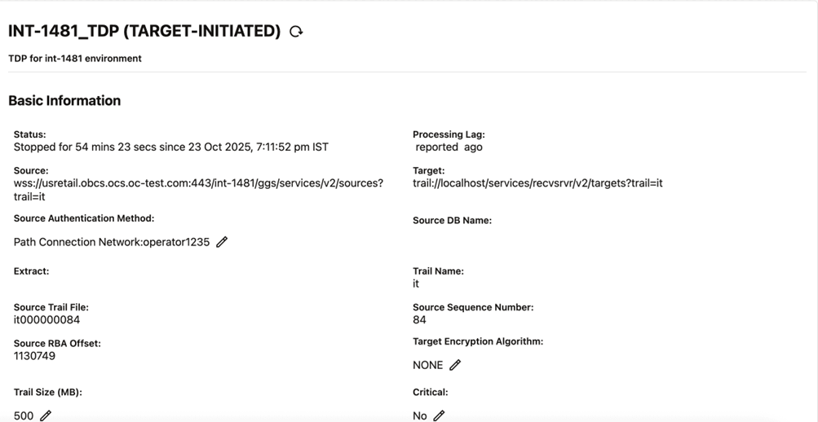This screenshot has width=818, height=422.
Task: Select the trail://localhost target URL text
Action: [x=537, y=183]
